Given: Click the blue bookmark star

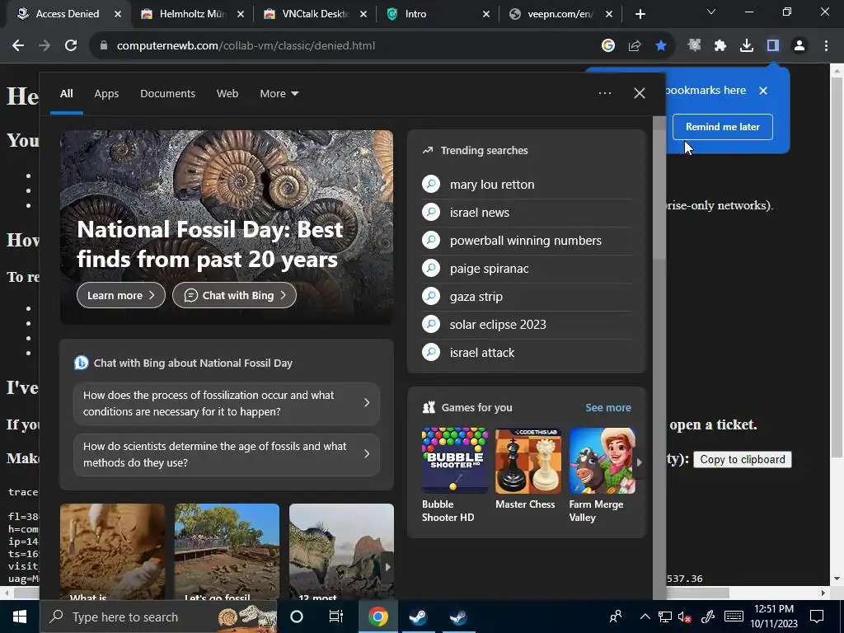Looking at the screenshot, I should click(661, 46).
